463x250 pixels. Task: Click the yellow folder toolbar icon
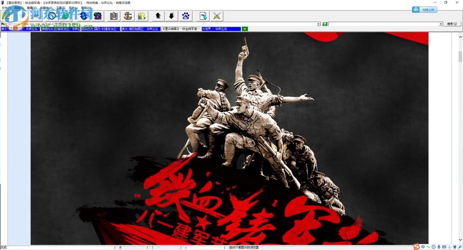(142, 16)
